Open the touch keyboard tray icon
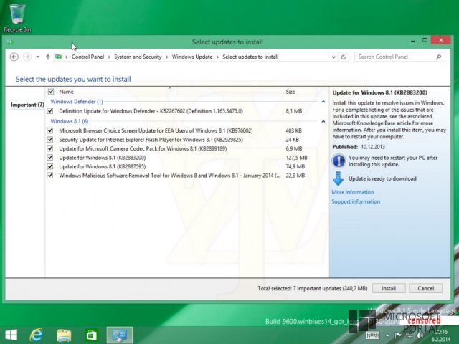The height and width of the screenshot is (344, 459). [x=373, y=335]
